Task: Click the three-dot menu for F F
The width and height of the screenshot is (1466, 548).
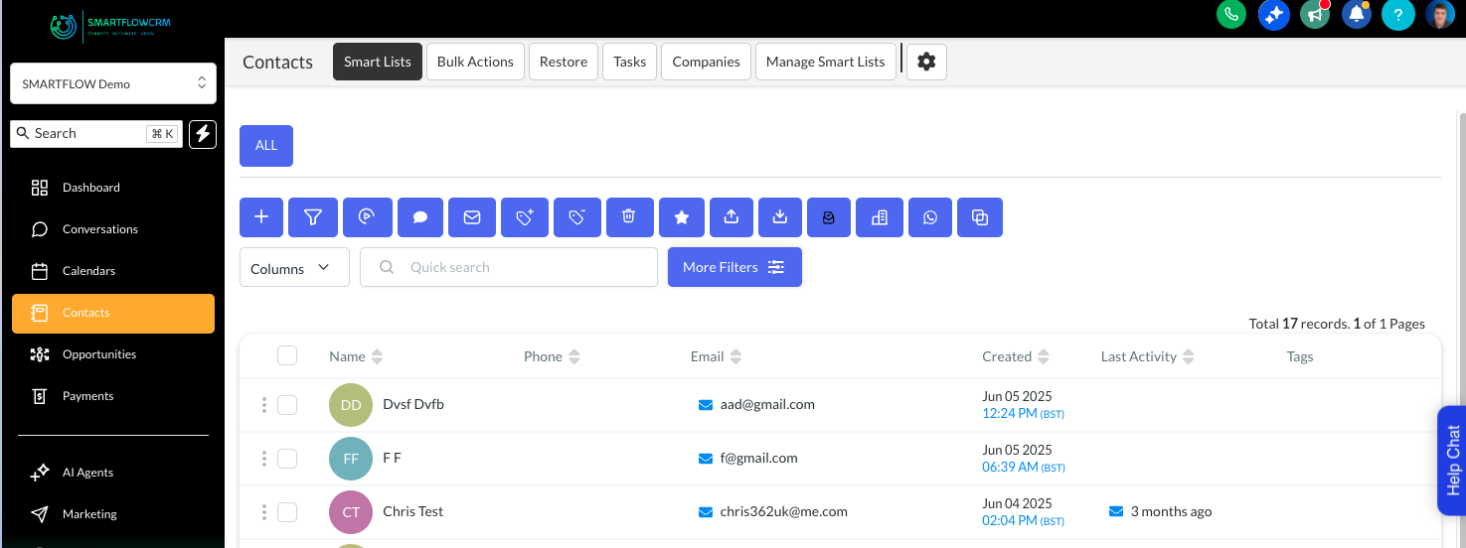Action: [263, 458]
